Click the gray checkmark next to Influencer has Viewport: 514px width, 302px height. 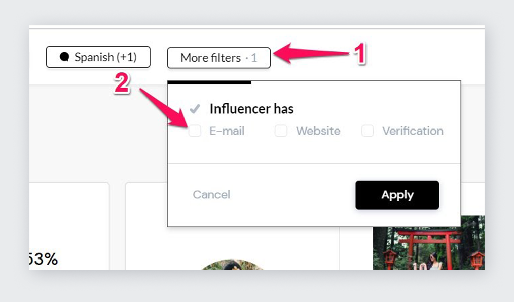point(195,109)
